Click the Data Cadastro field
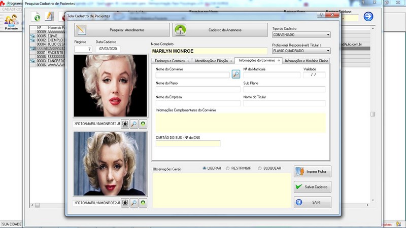 [108, 49]
